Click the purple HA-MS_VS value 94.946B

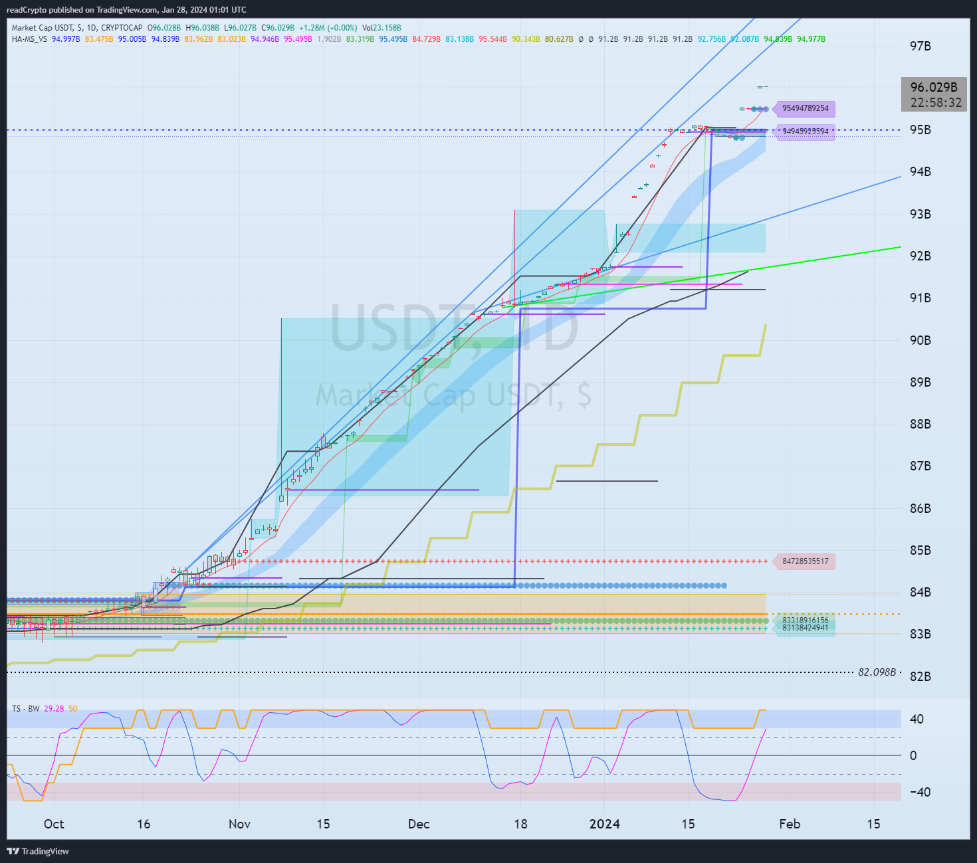[x=265, y=39]
